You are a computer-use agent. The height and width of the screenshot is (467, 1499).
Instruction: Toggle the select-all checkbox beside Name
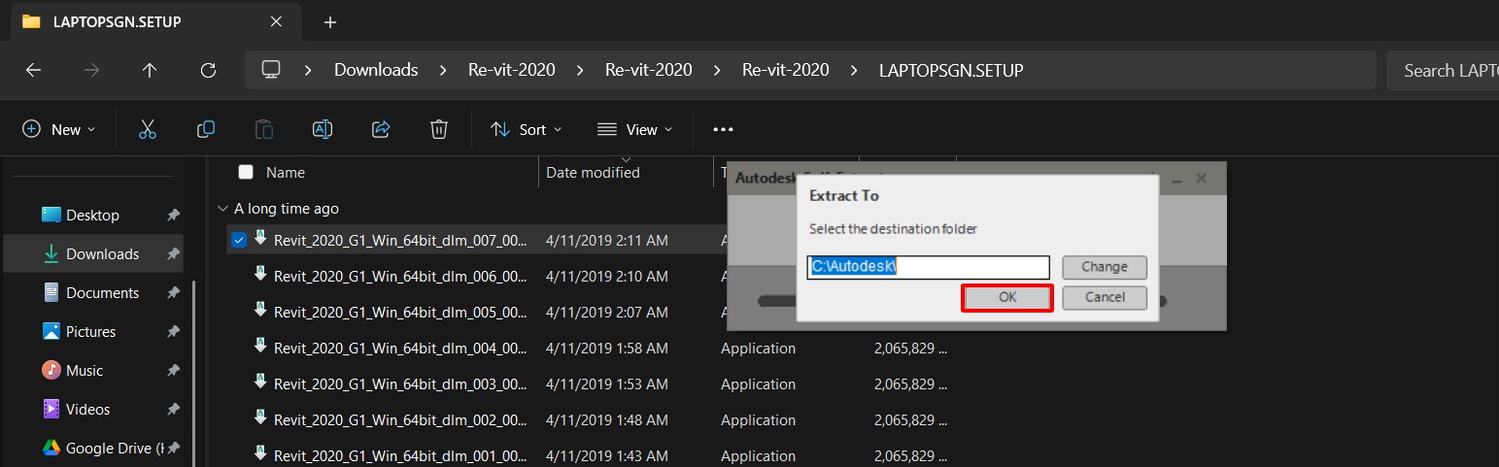click(x=246, y=172)
